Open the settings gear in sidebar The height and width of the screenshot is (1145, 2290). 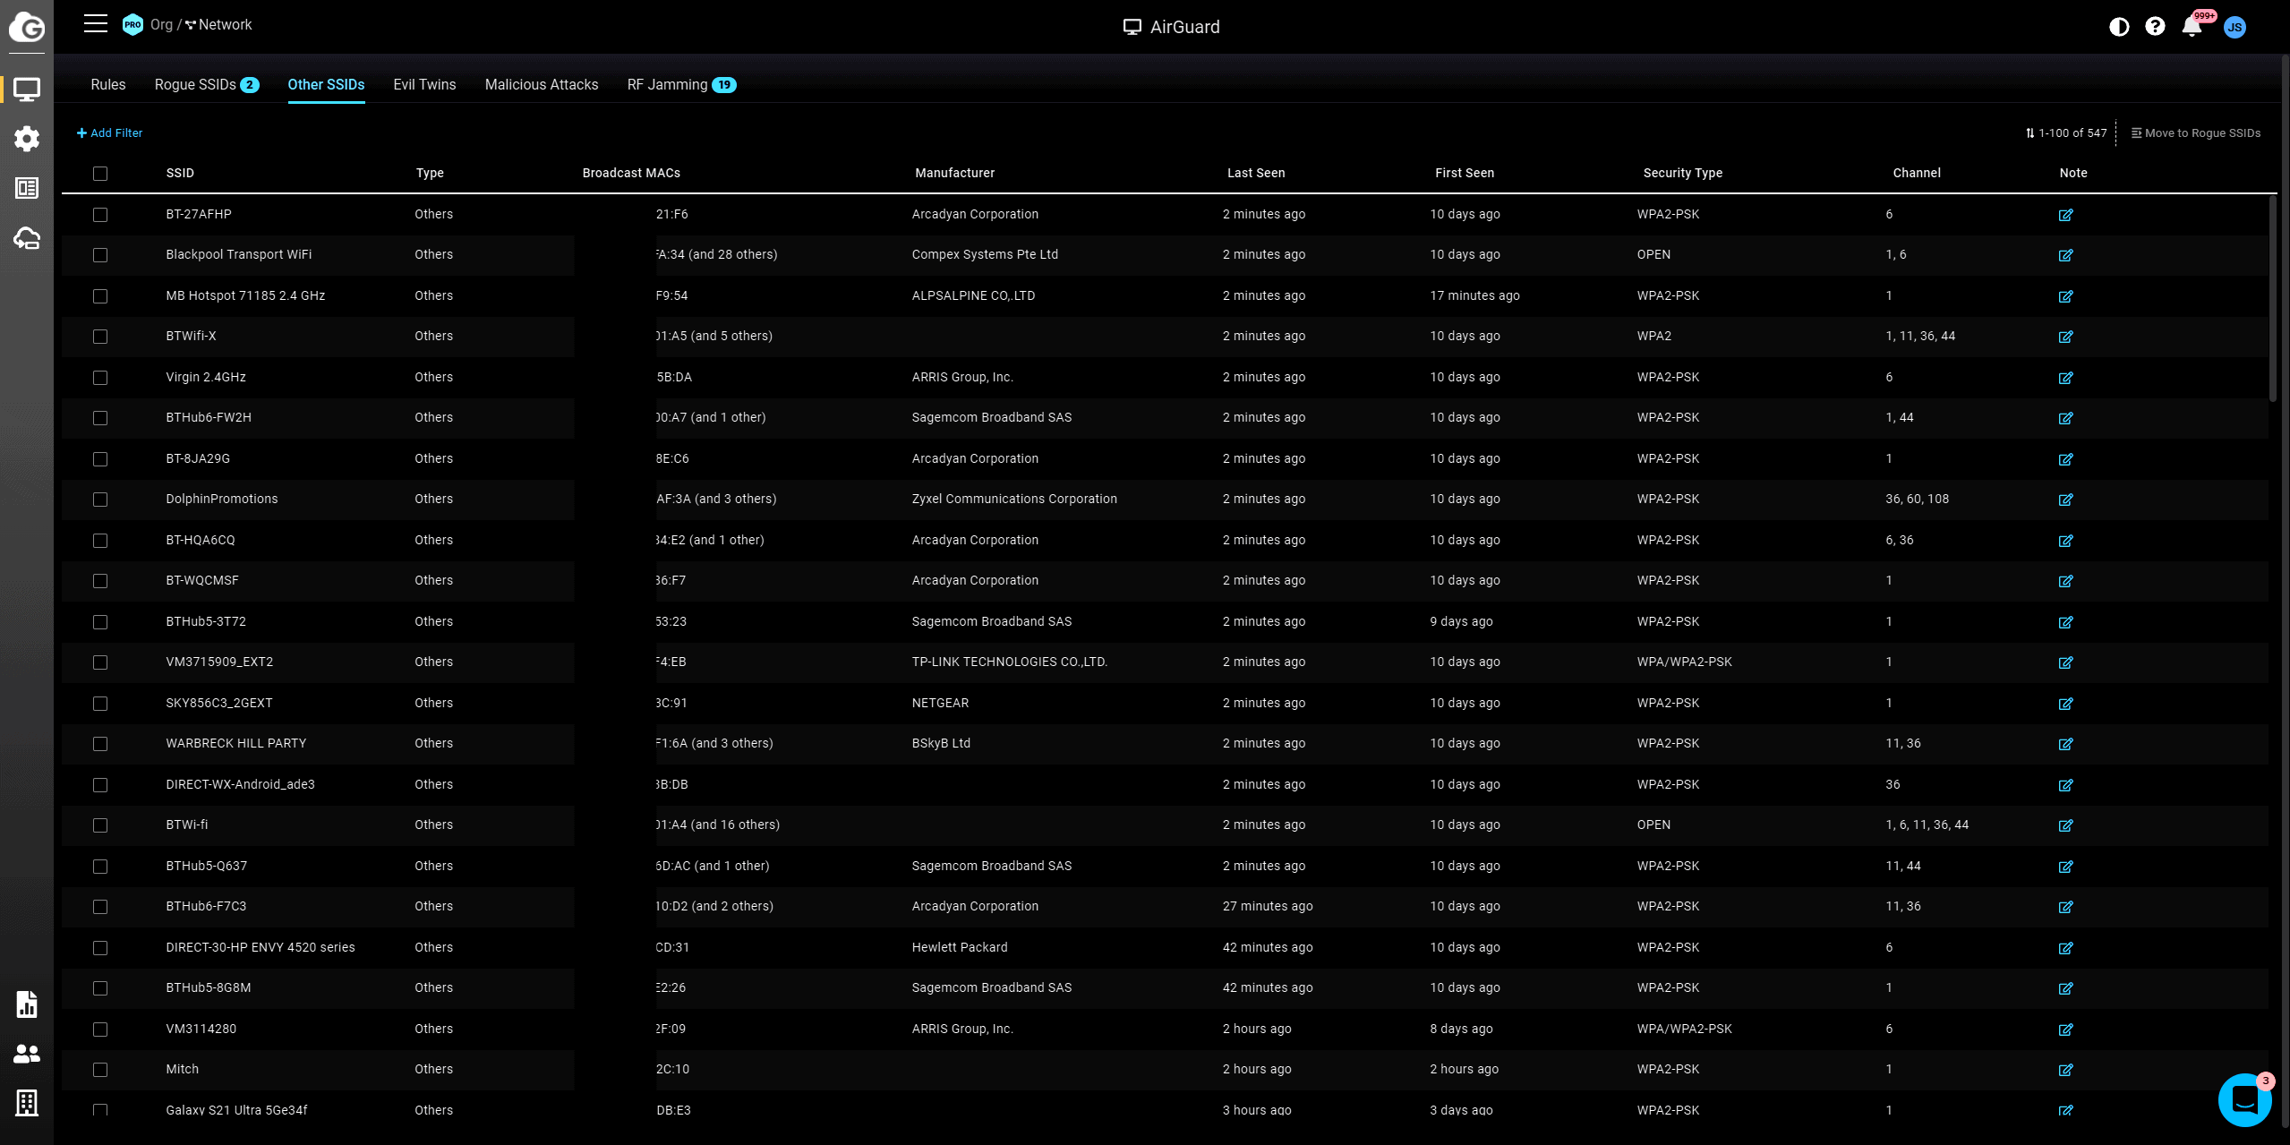(27, 139)
